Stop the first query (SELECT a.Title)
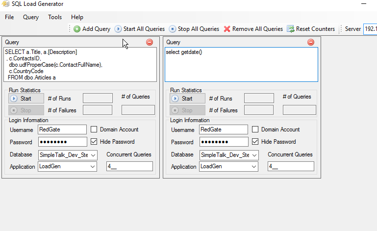Viewport: 377px width, 231px height. [x=26, y=110]
